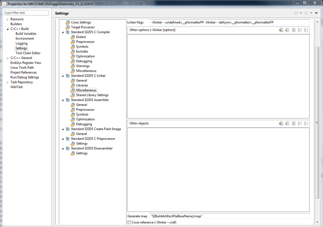Edit entry in Other objects list

point(294,124)
